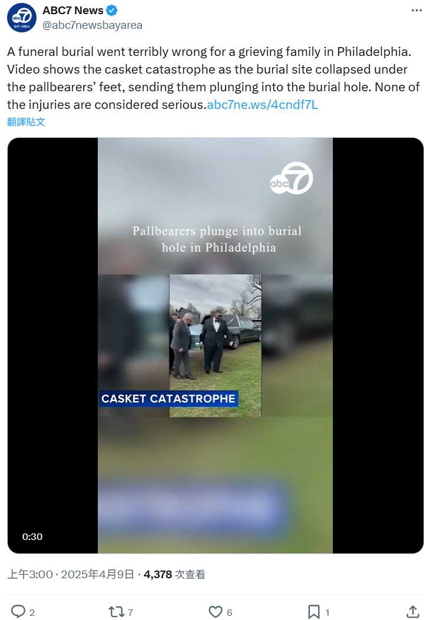The width and height of the screenshot is (433, 620).
Task: Click the repost arrows icon
Action: click(x=116, y=612)
